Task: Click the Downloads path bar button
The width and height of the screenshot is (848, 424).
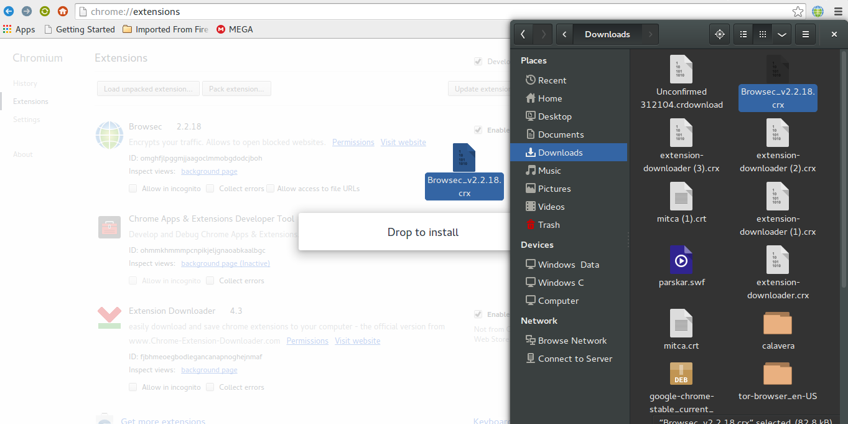Action: tap(607, 34)
